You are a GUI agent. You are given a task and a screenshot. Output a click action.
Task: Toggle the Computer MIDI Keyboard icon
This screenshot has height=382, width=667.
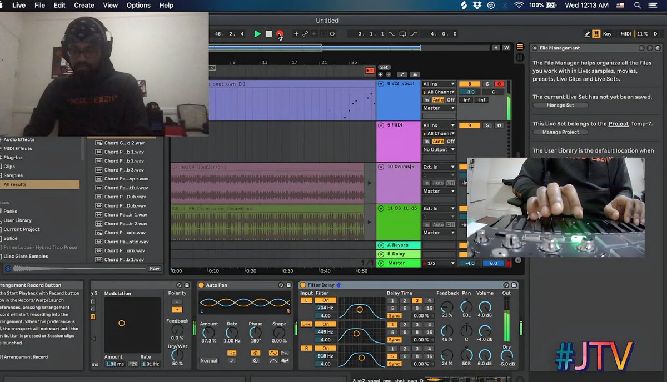click(x=596, y=34)
